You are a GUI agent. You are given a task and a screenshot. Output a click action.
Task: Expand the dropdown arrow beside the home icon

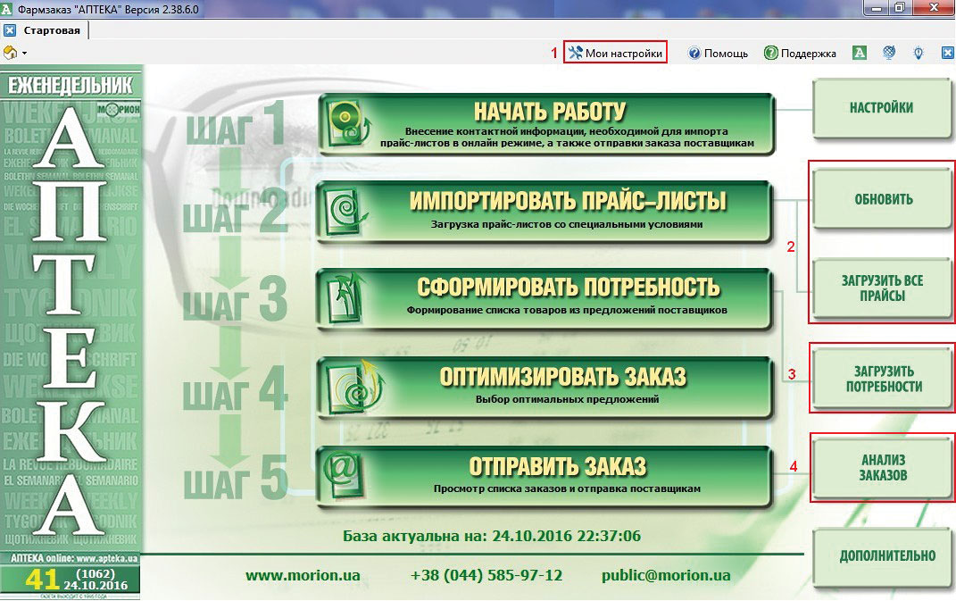(24, 54)
